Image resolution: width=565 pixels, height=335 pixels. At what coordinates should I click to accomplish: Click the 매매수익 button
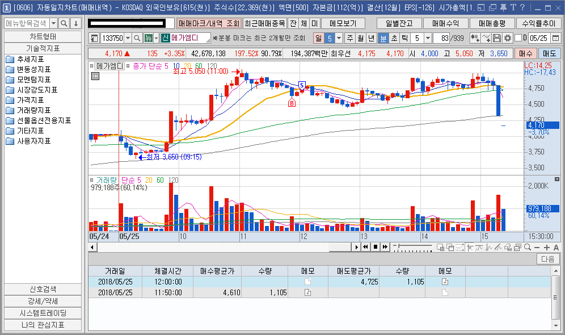(x=446, y=23)
